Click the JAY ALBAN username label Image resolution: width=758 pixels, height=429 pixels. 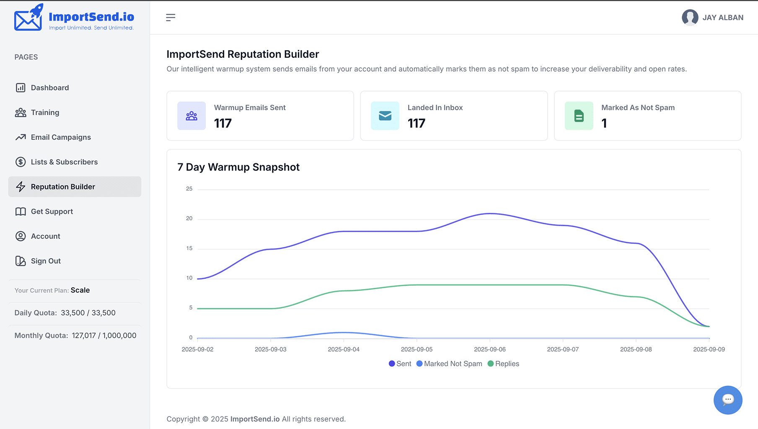pyautogui.click(x=723, y=18)
